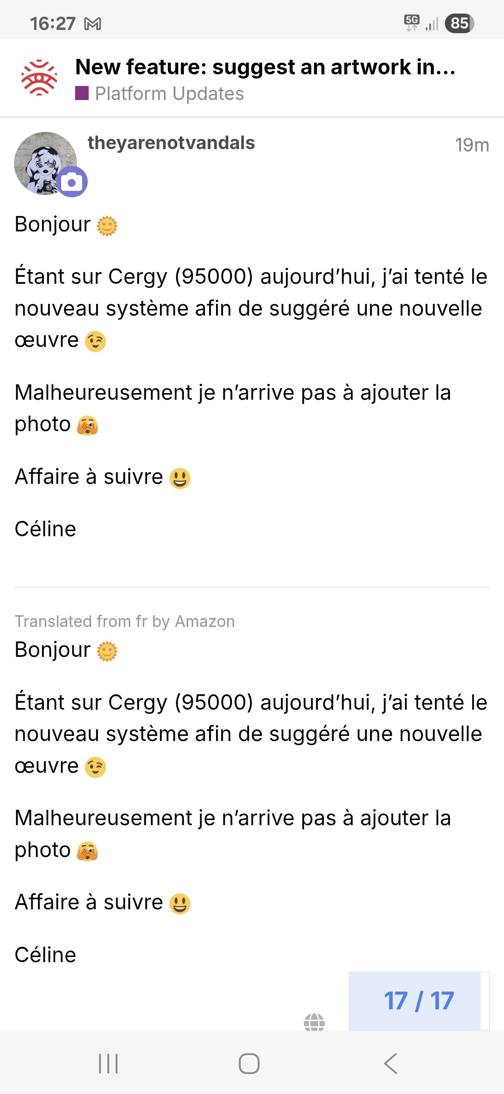Tap the battery 85 indicator
The width and height of the screenshot is (504, 1094).
[x=459, y=23]
